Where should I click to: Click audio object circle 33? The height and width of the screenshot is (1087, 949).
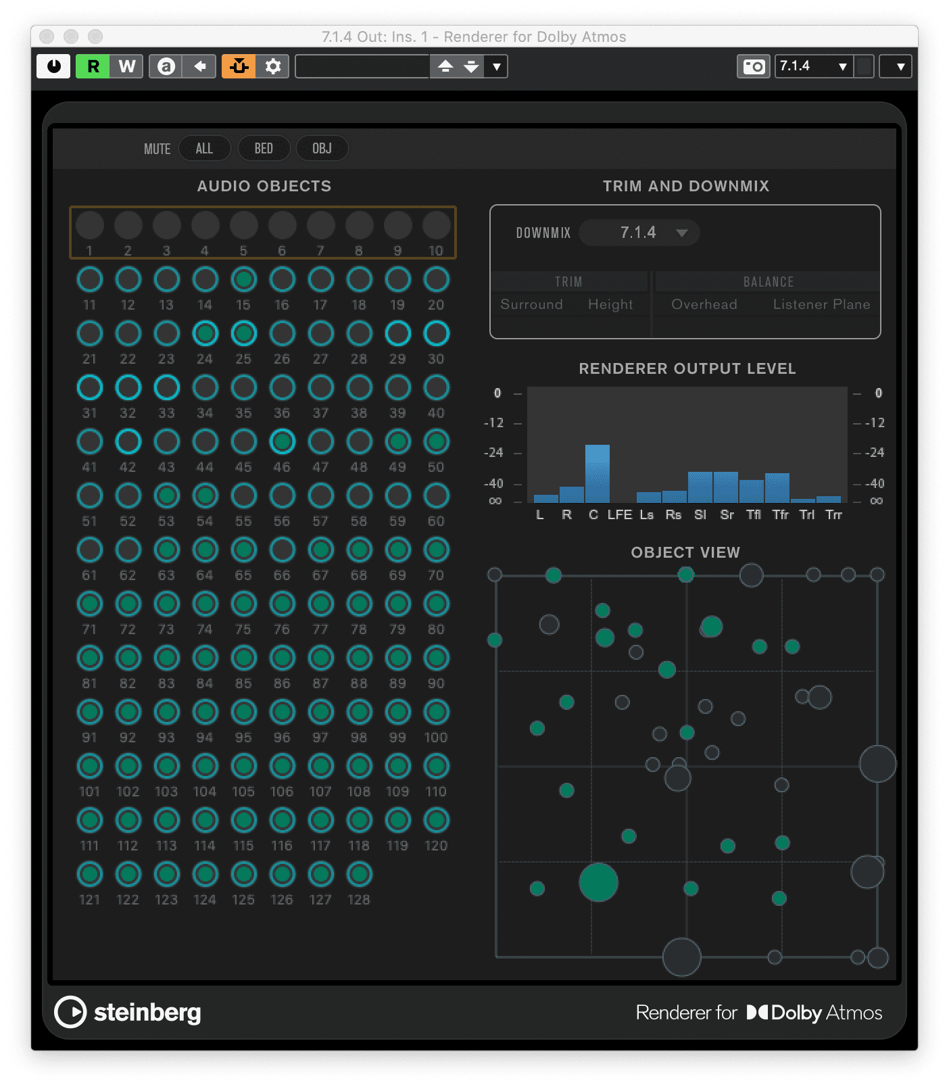(x=166, y=387)
